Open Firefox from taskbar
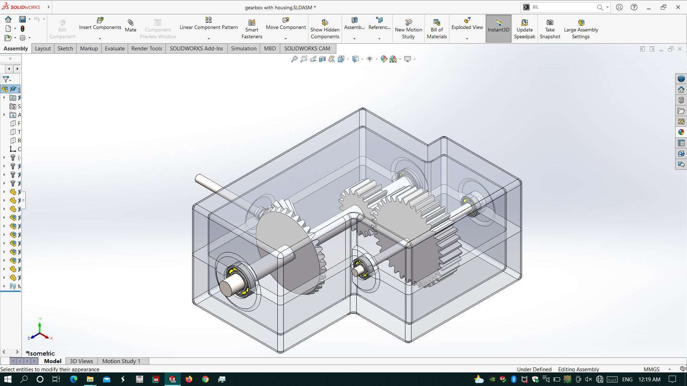Image resolution: width=687 pixels, height=386 pixels. [x=189, y=379]
